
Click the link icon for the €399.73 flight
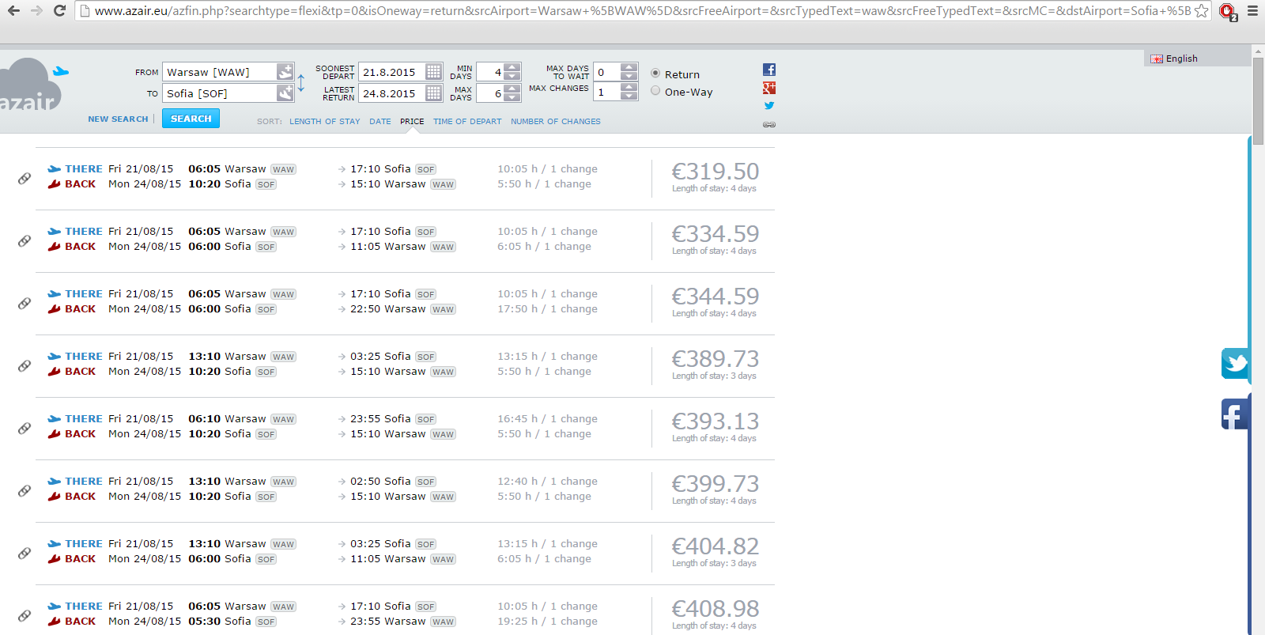pyautogui.click(x=25, y=490)
